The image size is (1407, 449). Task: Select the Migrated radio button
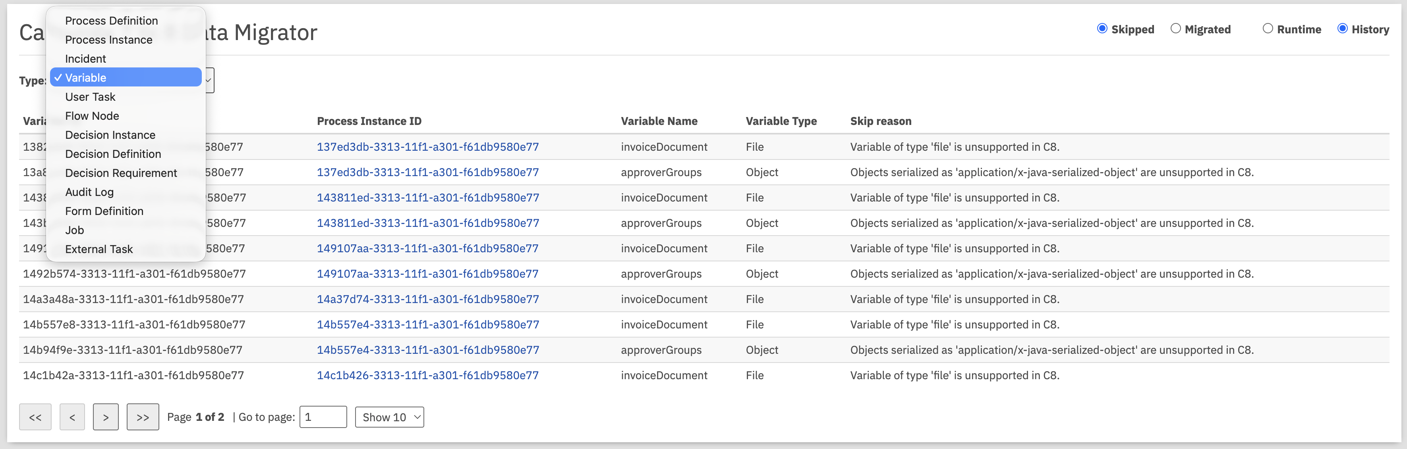click(1175, 29)
